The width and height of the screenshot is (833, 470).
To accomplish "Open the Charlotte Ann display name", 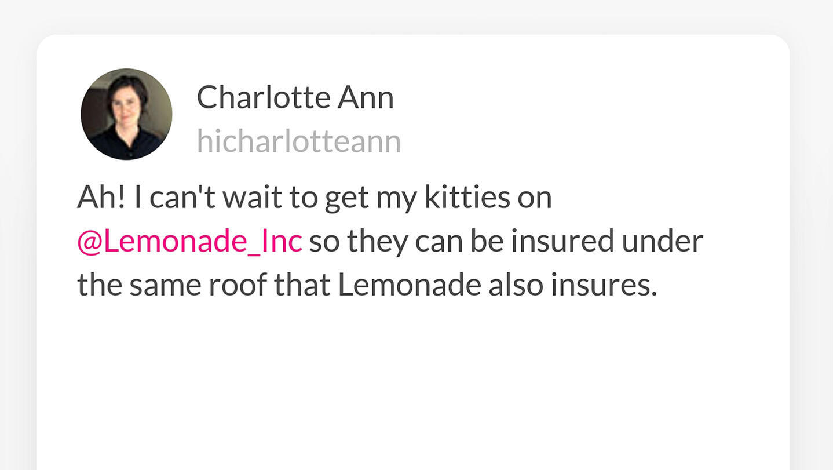I will click(x=295, y=97).
